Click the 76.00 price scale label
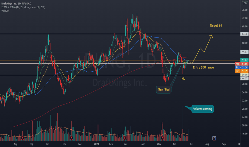249x147 pixels. [x=245, y=10]
